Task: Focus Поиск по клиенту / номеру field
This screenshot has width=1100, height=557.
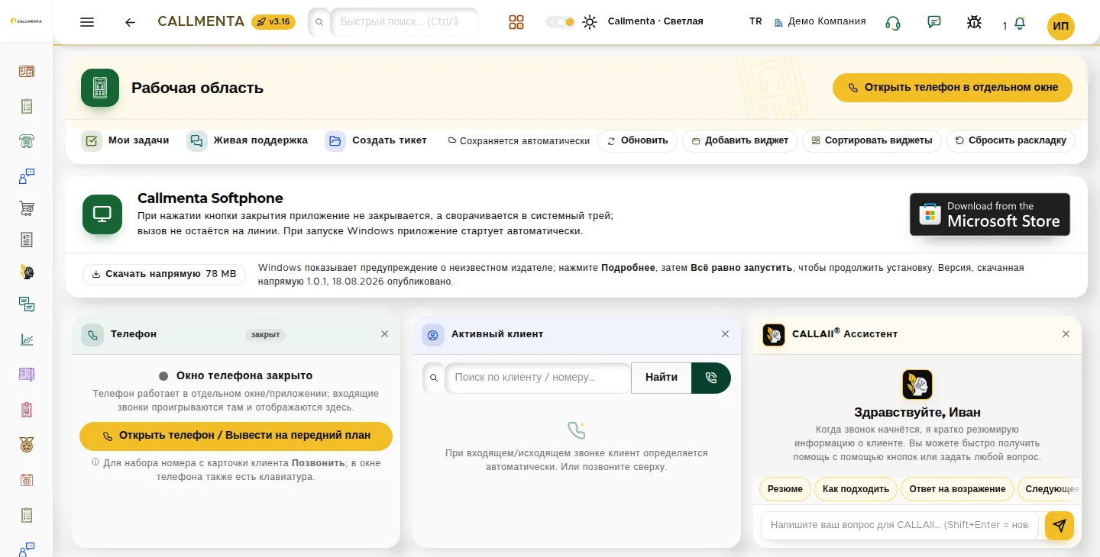Action: (538, 378)
